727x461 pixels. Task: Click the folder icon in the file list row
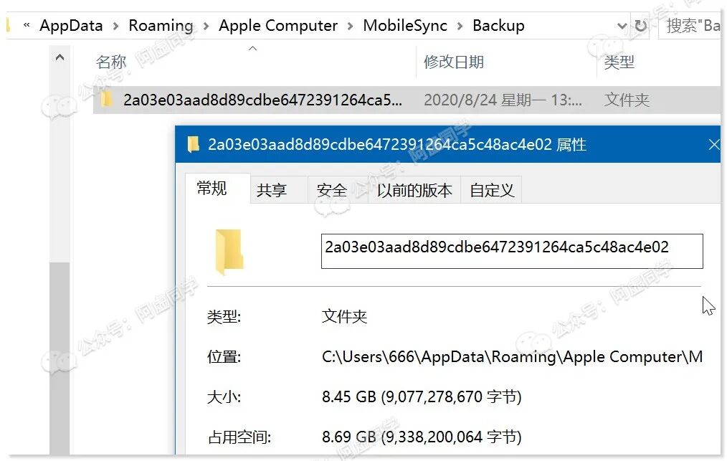coord(106,99)
